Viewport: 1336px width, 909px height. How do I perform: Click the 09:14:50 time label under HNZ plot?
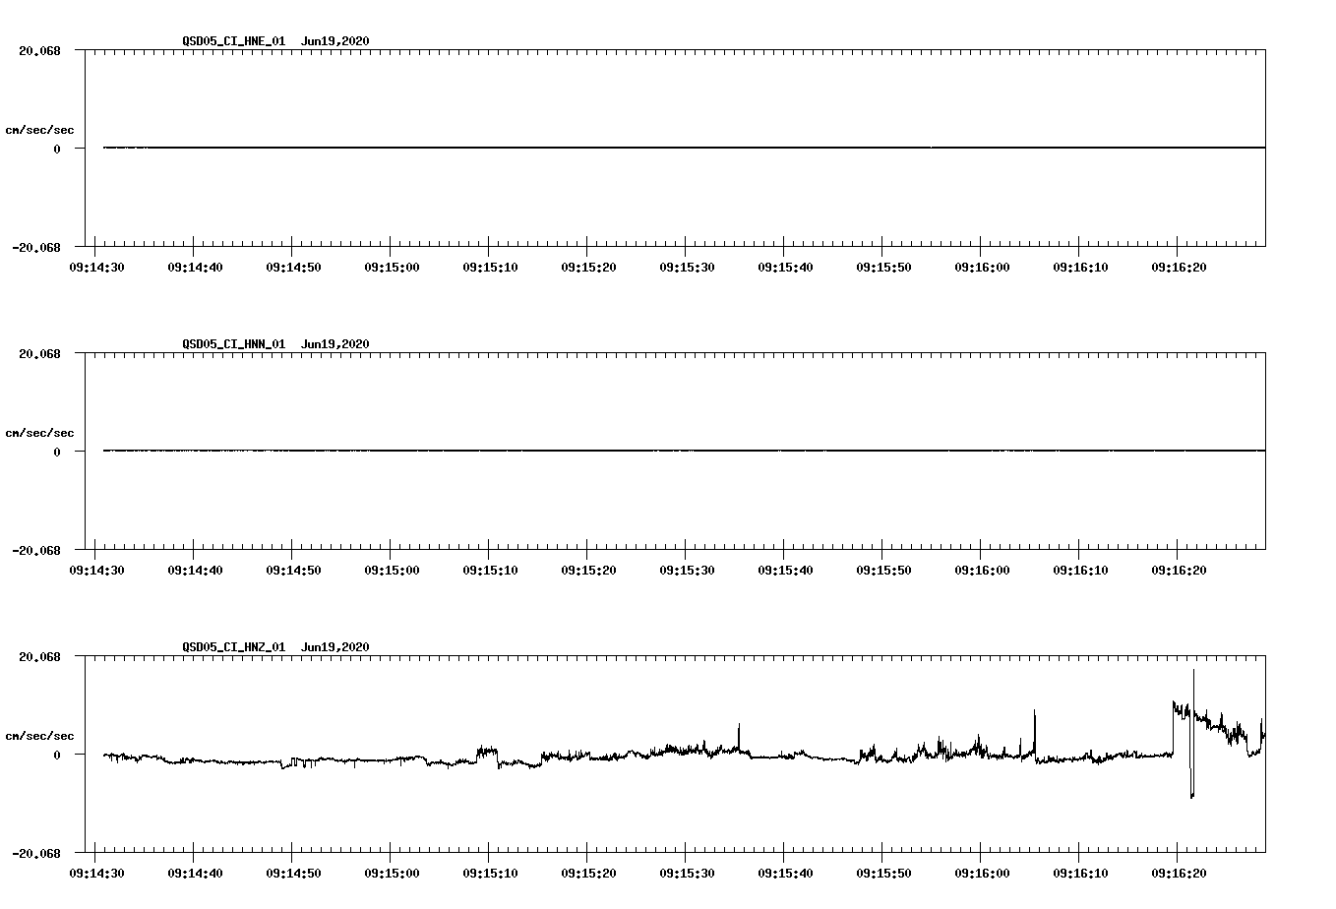point(293,874)
